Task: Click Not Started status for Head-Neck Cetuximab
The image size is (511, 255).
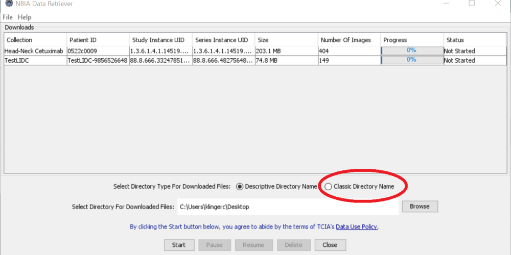Action: [475, 51]
